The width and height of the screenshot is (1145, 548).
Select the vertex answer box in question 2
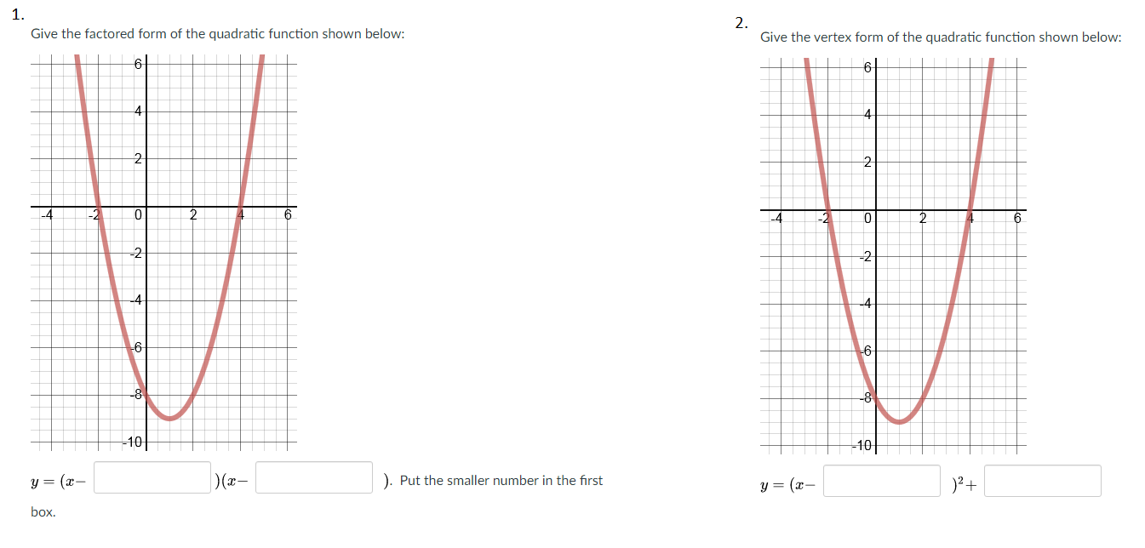[881, 481]
